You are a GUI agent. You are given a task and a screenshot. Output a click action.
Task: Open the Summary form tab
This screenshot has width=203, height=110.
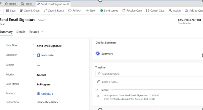[6, 32]
